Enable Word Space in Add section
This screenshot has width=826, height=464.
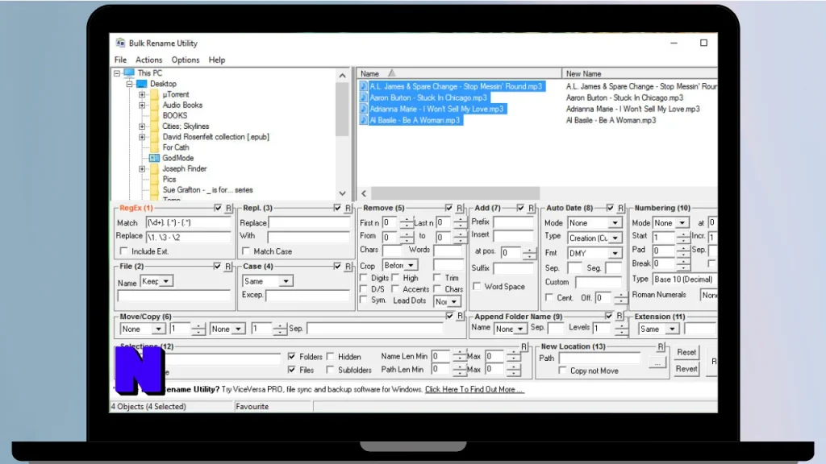(x=478, y=287)
